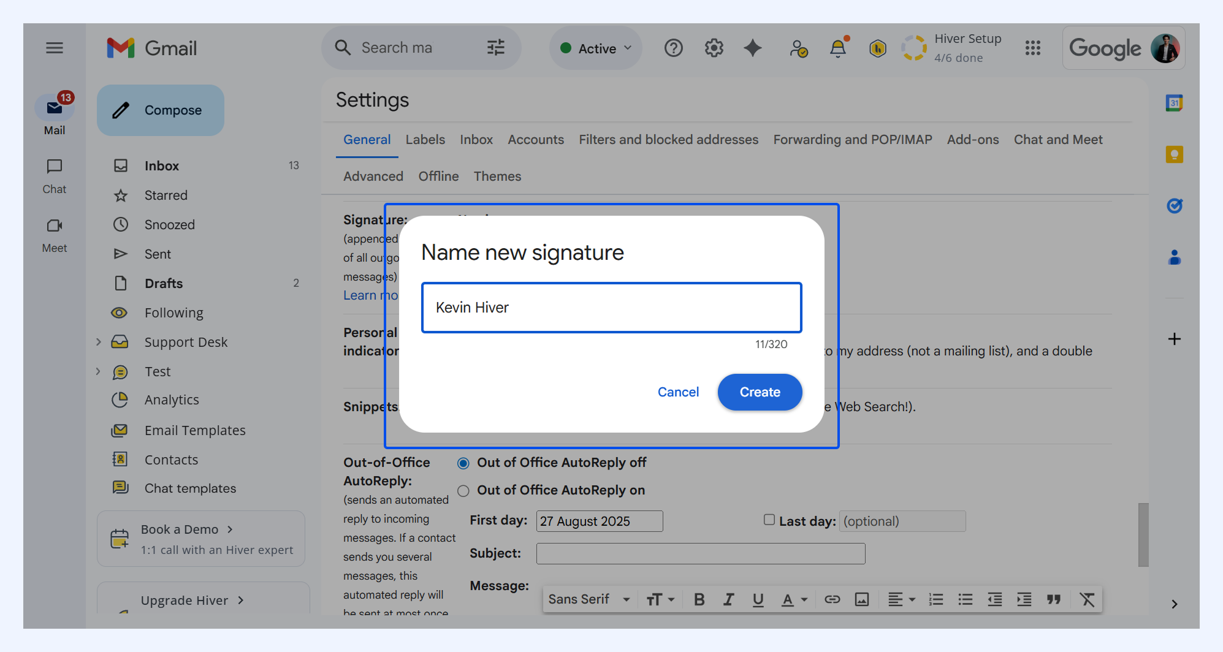Open the Active status dropdown

click(596, 48)
